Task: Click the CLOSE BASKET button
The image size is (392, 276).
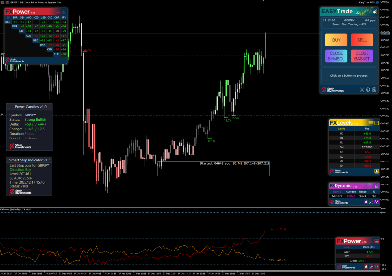Action: click(x=362, y=56)
